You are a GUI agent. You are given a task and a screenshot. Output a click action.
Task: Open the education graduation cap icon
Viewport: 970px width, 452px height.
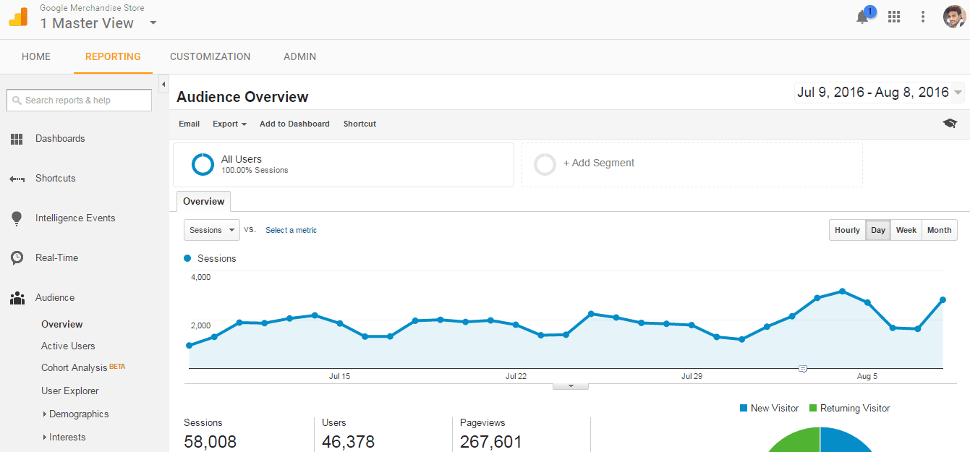click(950, 124)
